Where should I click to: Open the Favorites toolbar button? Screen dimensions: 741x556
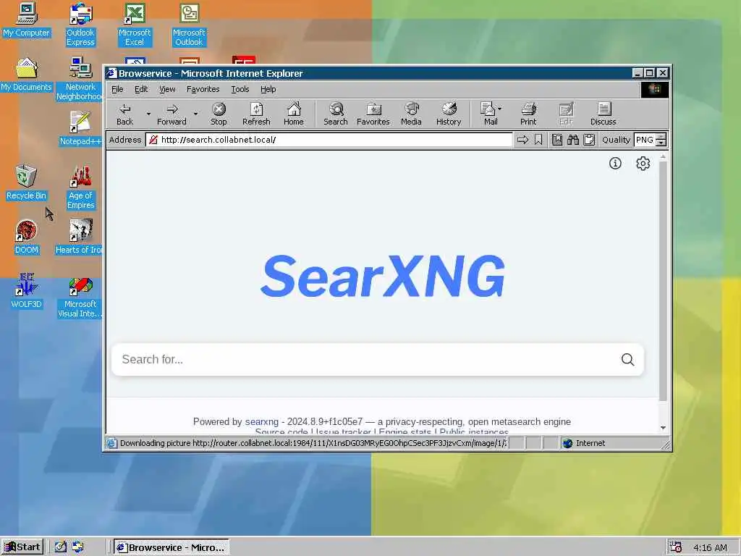373,114
